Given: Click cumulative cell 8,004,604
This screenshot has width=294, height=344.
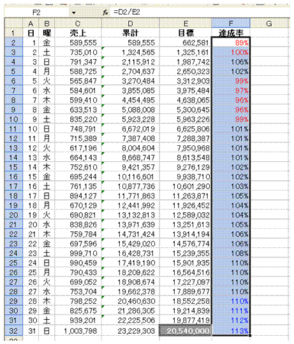Looking at the screenshot, I should (131, 148).
